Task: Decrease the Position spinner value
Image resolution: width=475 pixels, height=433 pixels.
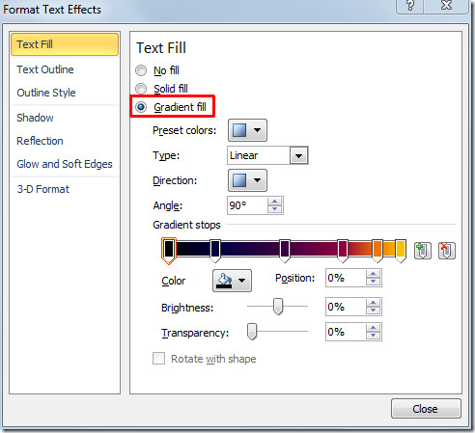Action: 374,282
